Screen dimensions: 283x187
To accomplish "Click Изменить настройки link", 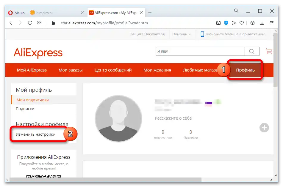I will click(35, 134).
